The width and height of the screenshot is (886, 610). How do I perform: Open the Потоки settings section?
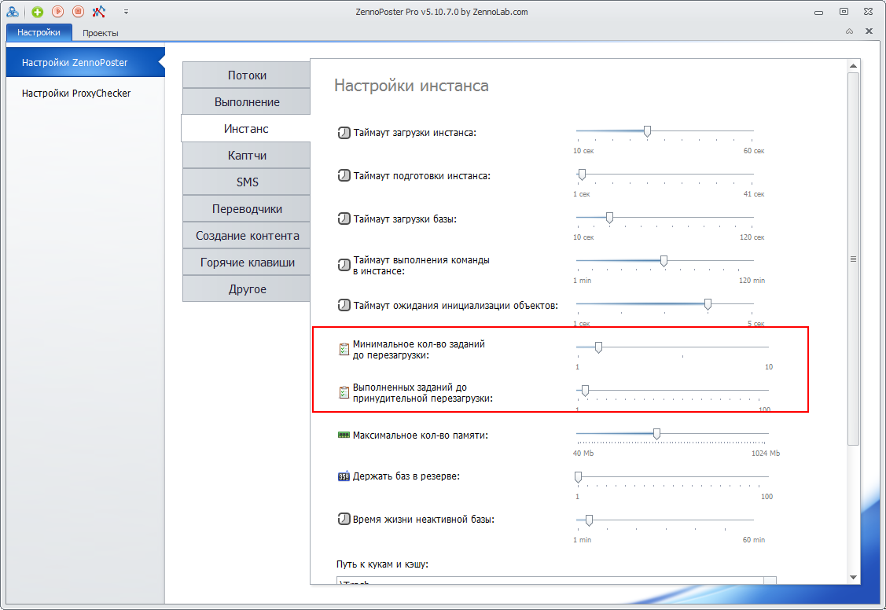click(246, 75)
